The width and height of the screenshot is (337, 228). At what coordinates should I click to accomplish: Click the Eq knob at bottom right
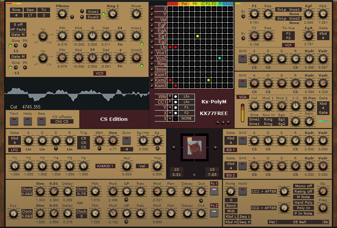323,191
